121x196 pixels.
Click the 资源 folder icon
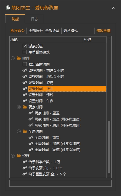tap(19, 156)
